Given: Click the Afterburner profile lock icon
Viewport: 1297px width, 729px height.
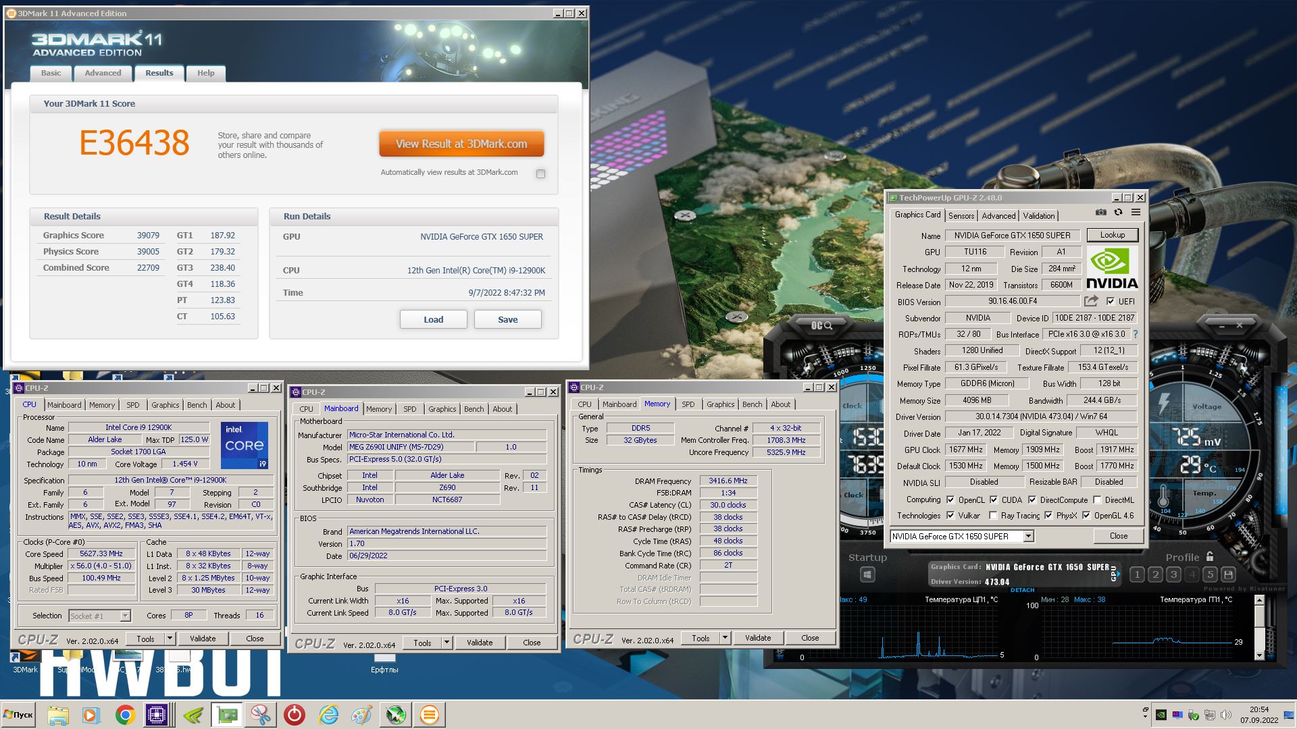Looking at the screenshot, I should [x=1210, y=557].
